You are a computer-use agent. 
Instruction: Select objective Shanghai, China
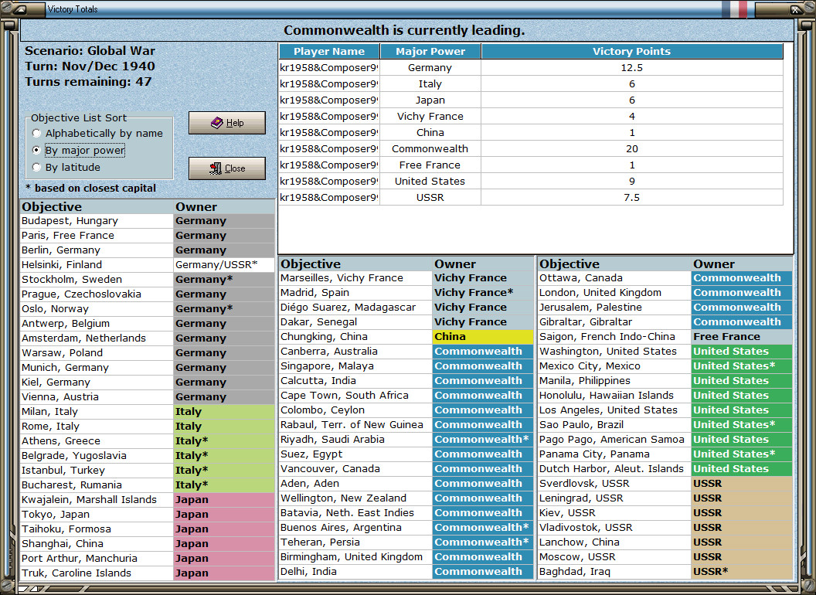(x=97, y=543)
